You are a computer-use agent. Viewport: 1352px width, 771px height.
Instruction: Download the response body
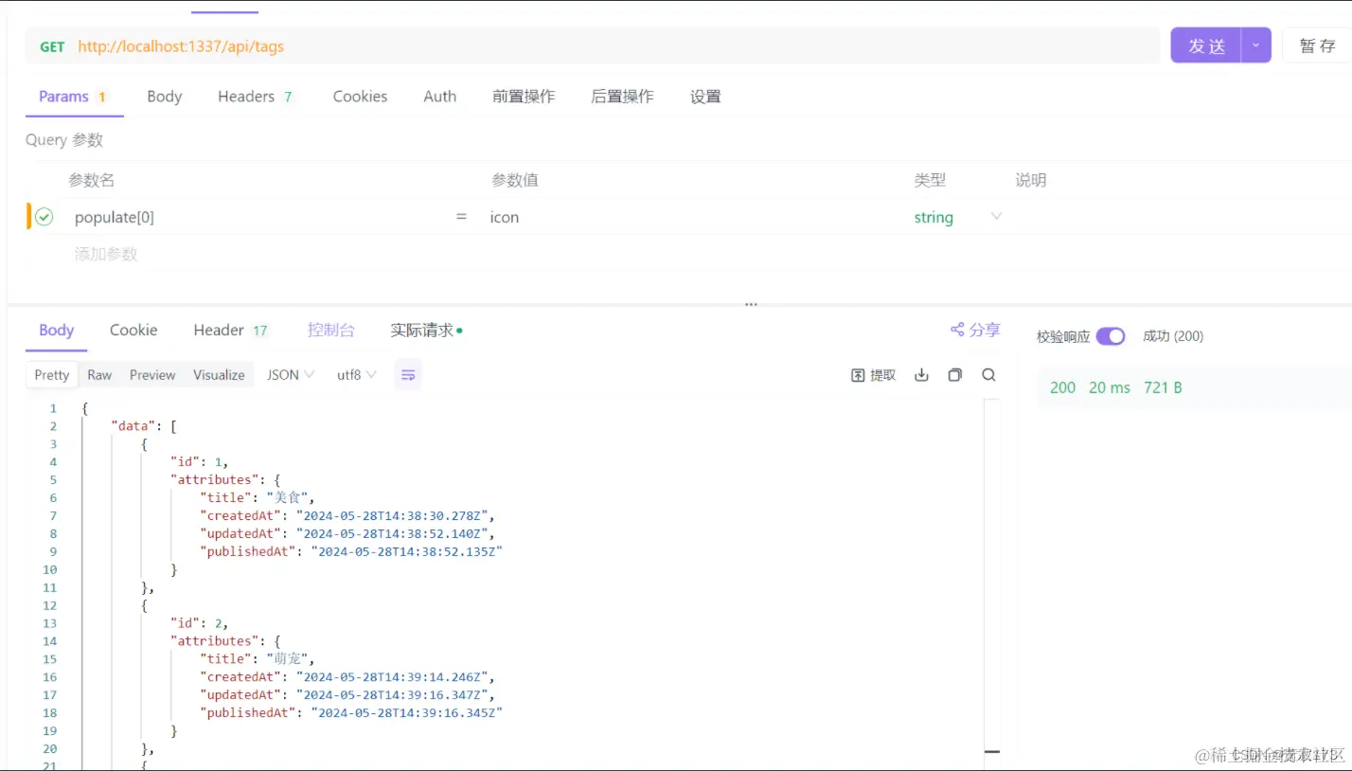click(921, 374)
